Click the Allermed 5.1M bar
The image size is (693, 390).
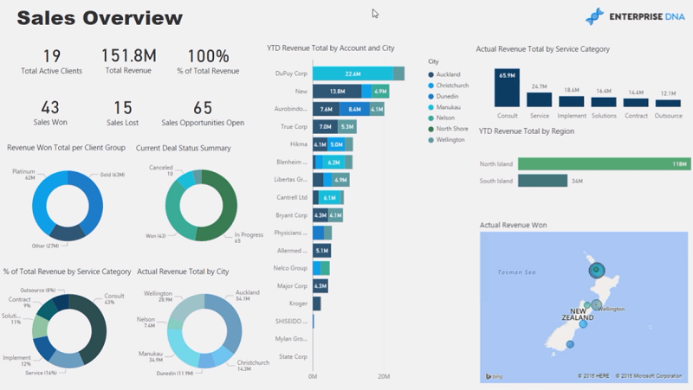click(321, 251)
